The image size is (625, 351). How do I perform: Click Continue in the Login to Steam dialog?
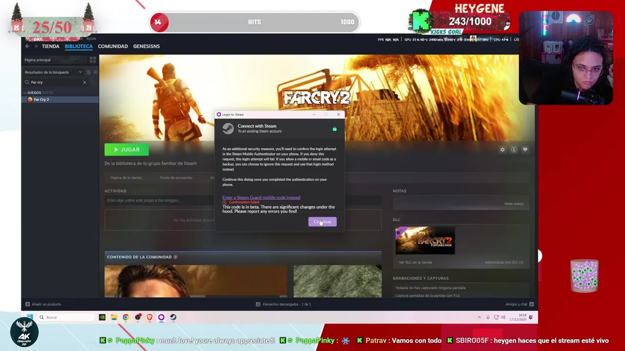322,222
